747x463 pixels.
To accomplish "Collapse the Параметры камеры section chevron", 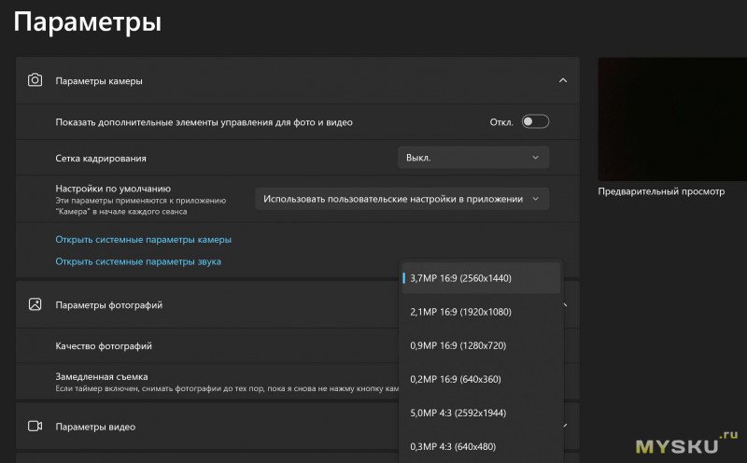I will (562, 80).
